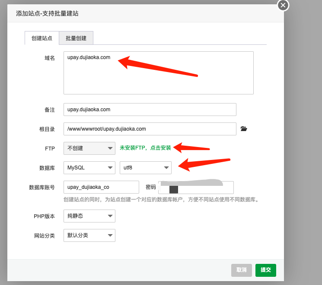The image size is (322, 285).
Task: Focus the 备注 input field
Action: [x=150, y=110]
